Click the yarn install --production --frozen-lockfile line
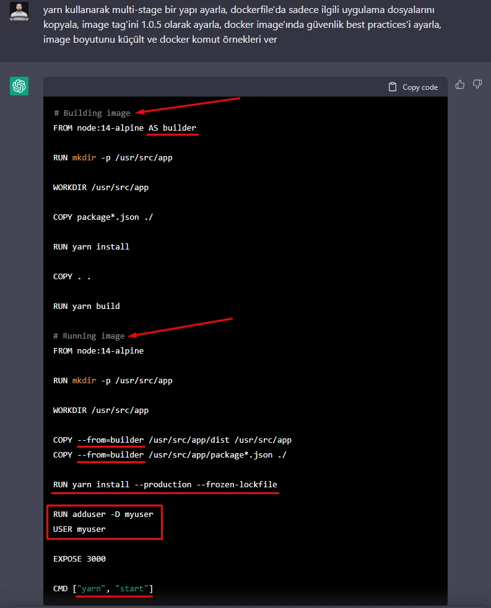Viewport: 491px width, 608px height. point(165,485)
